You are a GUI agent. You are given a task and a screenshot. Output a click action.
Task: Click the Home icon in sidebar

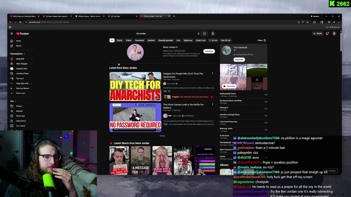pos(12,41)
